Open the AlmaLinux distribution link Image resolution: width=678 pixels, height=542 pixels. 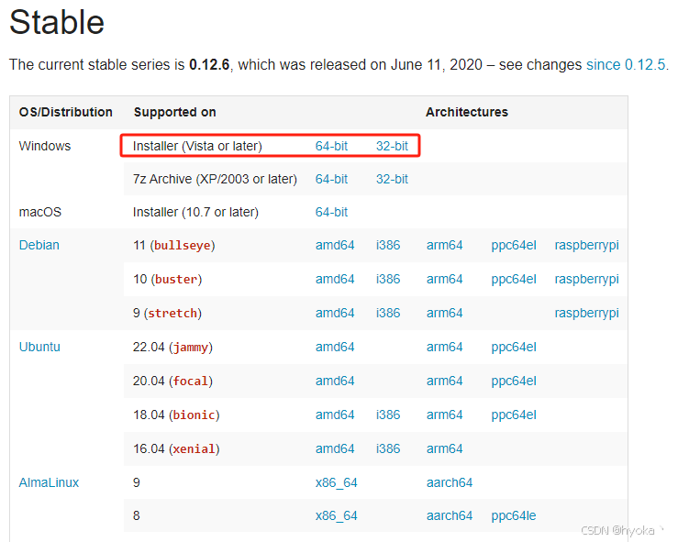[49, 482]
